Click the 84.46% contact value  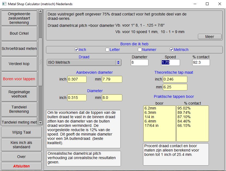184,121
